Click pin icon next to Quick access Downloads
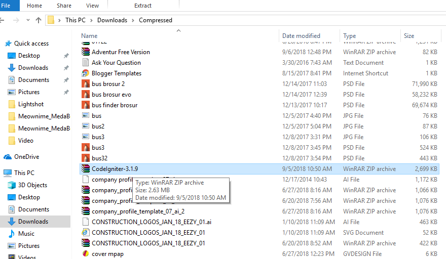 click(x=66, y=68)
